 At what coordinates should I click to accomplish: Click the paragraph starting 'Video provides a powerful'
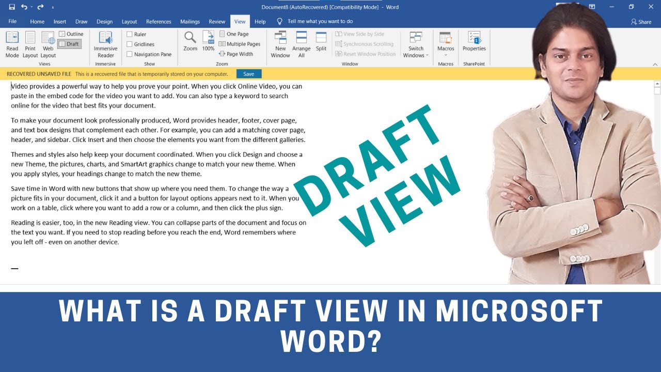157,96
